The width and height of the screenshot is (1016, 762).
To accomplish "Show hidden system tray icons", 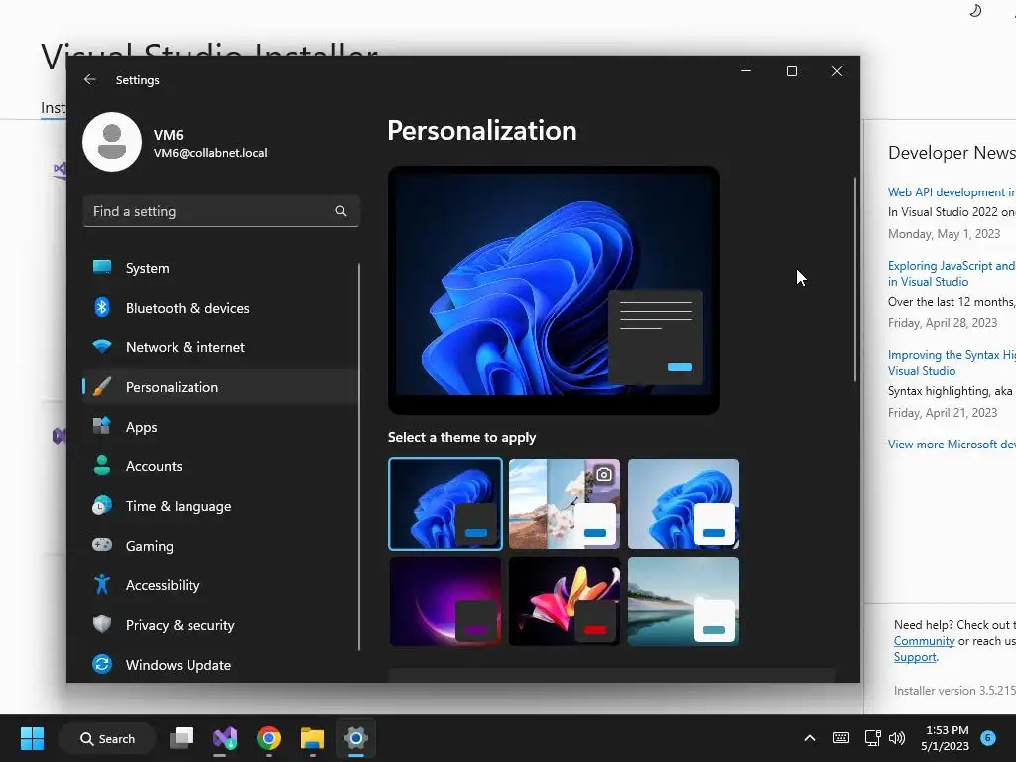I will coord(810,738).
